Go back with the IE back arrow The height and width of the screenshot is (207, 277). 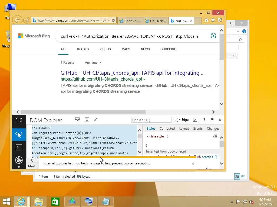(x=17, y=20)
